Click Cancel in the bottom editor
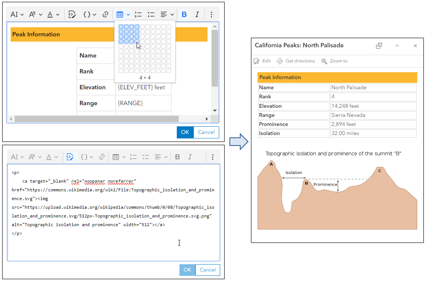 tap(208, 270)
